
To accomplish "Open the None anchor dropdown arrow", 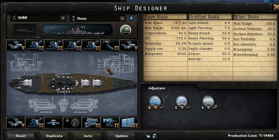I will pos(122,18).
